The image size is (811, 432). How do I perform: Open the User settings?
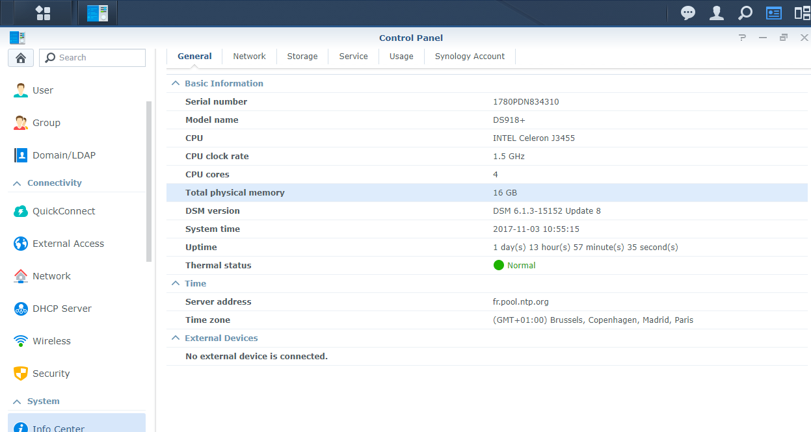point(77,90)
